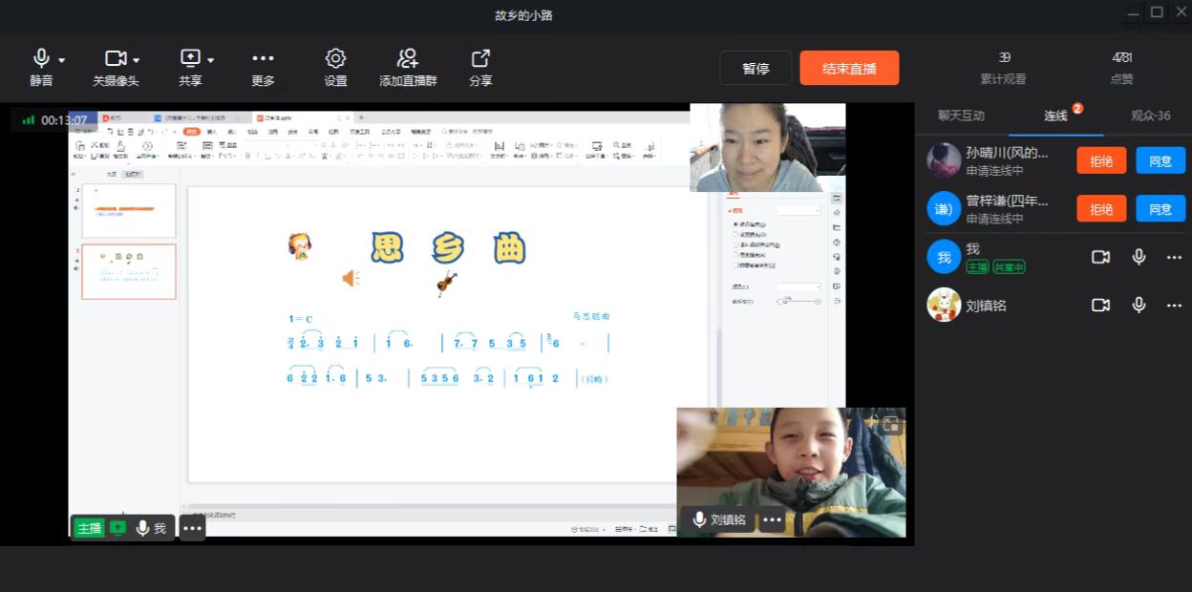Click the 关摄像头 camera icon

[x=116, y=58]
